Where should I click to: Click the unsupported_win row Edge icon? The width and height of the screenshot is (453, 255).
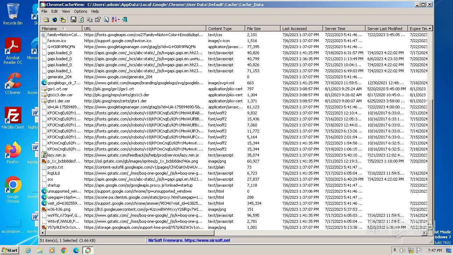(44, 191)
